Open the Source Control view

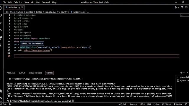pyautogui.click(x=1, y=23)
